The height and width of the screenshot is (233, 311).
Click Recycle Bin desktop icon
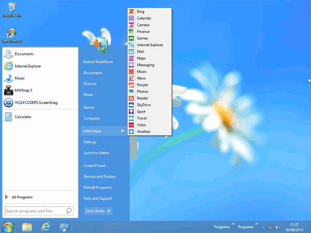click(x=12, y=10)
